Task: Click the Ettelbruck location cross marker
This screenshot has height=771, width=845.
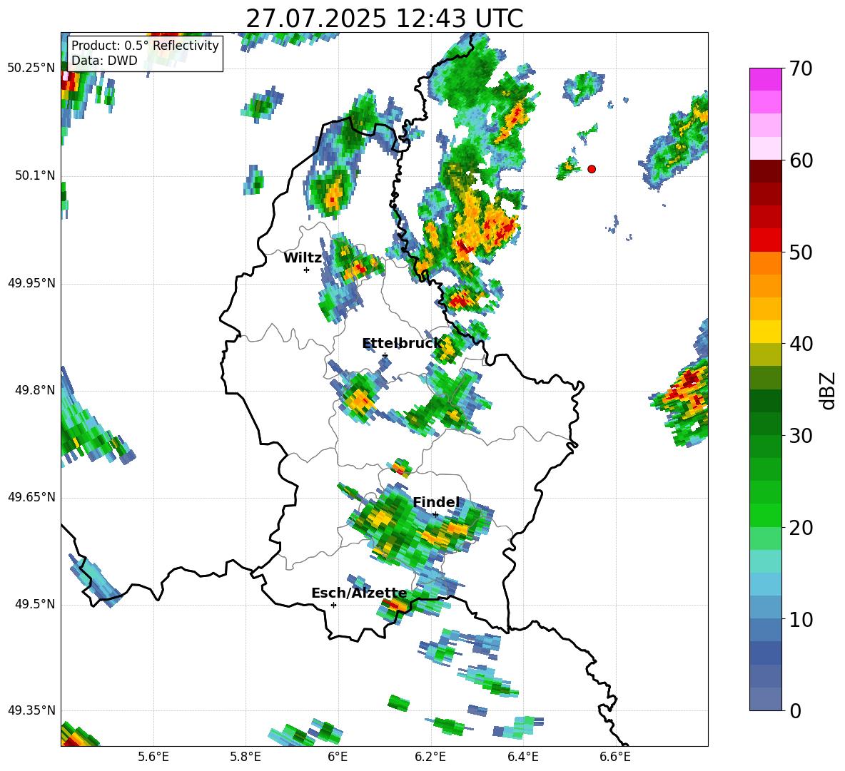Action: (385, 355)
